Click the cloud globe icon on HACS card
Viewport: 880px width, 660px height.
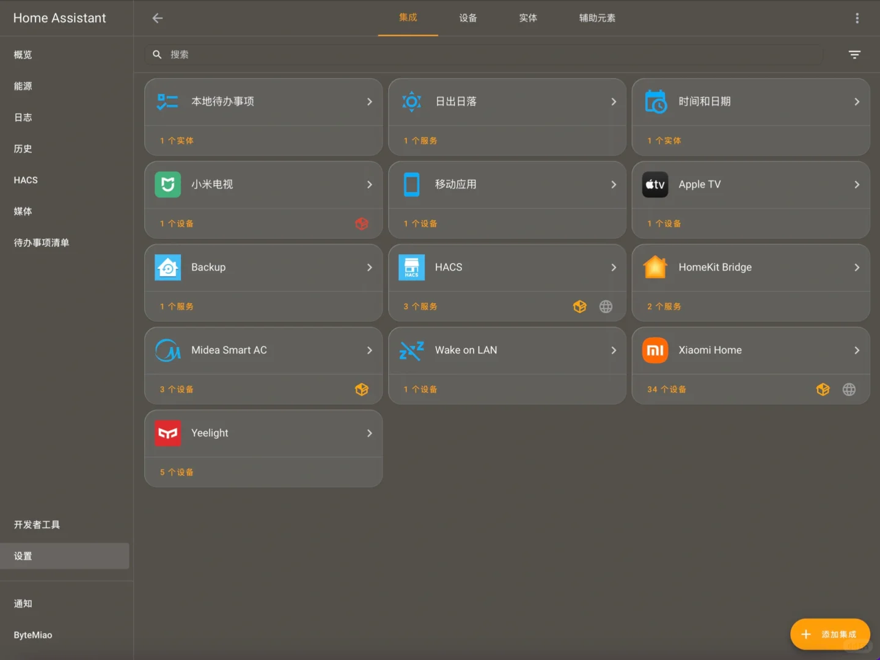[x=606, y=307]
